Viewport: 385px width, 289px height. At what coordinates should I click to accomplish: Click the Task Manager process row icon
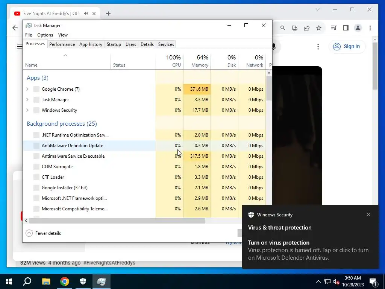(x=36, y=100)
